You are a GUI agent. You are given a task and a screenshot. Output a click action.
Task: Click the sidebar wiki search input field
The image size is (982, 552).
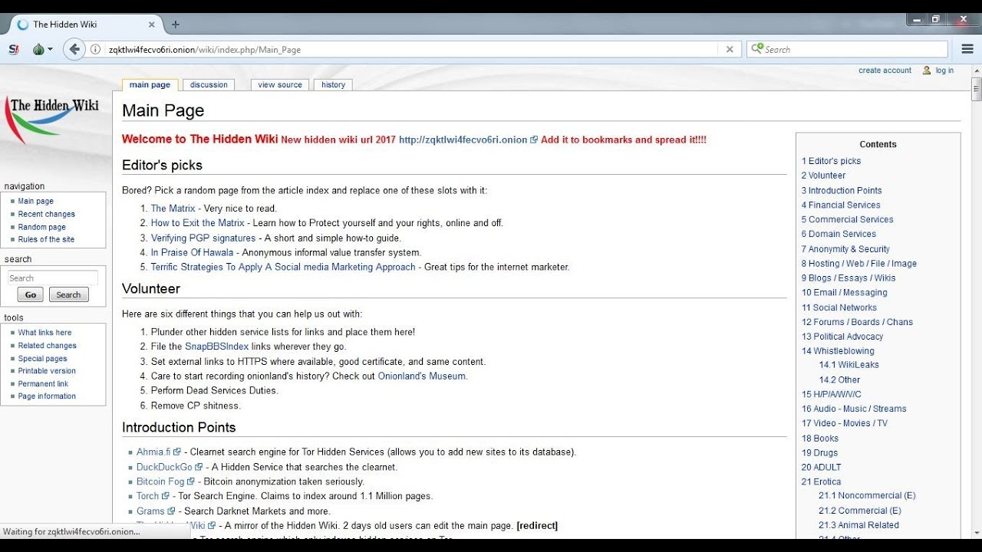(53, 278)
